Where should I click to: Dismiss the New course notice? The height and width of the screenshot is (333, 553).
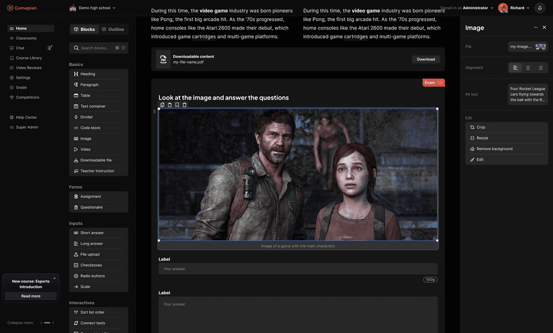point(55,278)
